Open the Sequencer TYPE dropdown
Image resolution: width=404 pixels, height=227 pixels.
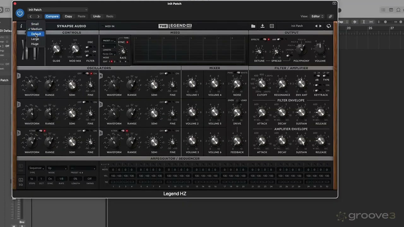tap(37, 168)
